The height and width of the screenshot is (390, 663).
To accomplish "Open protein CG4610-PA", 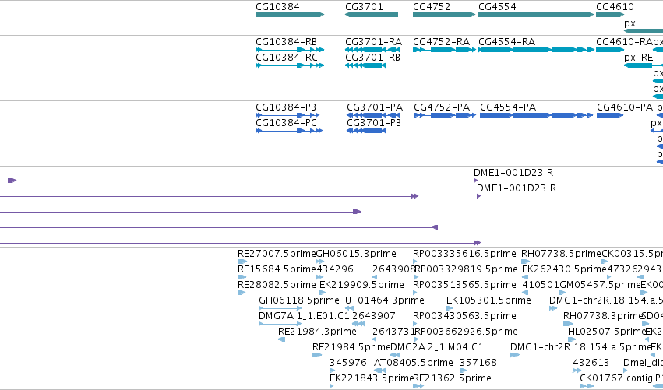I will (625, 107).
